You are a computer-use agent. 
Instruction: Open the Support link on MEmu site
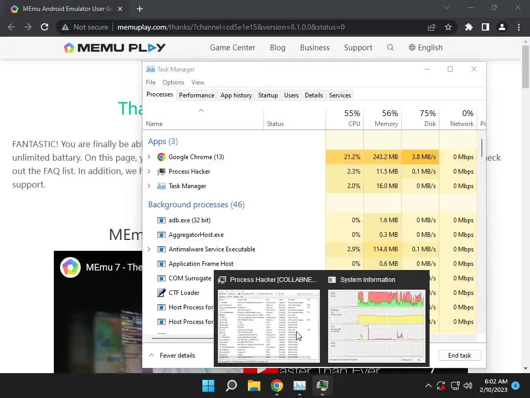[x=358, y=48]
